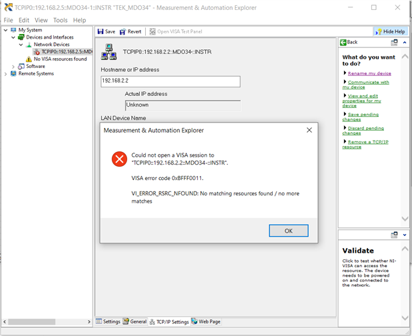Click the help pane window icon beside Back
This screenshot has height=336, width=412.
coord(394,43)
